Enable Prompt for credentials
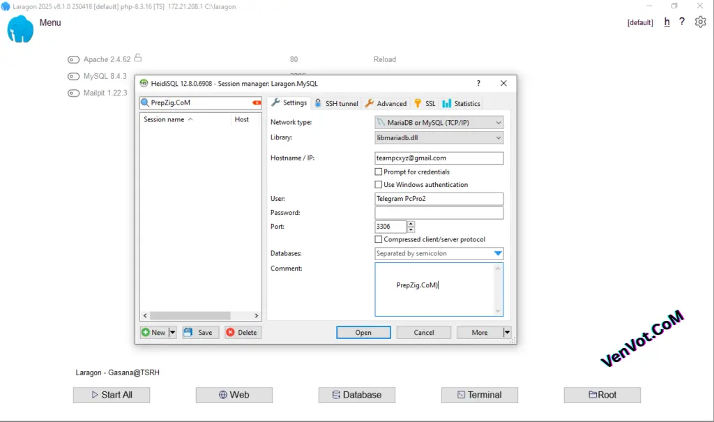Image resolution: width=714 pixels, height=422 pixels. pos(378,172)
